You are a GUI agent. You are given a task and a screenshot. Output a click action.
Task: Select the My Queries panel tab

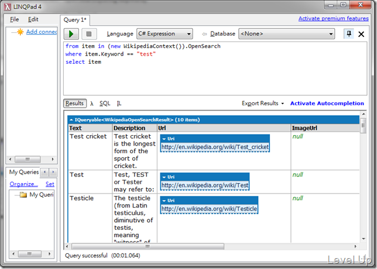[x=24, y=172]
